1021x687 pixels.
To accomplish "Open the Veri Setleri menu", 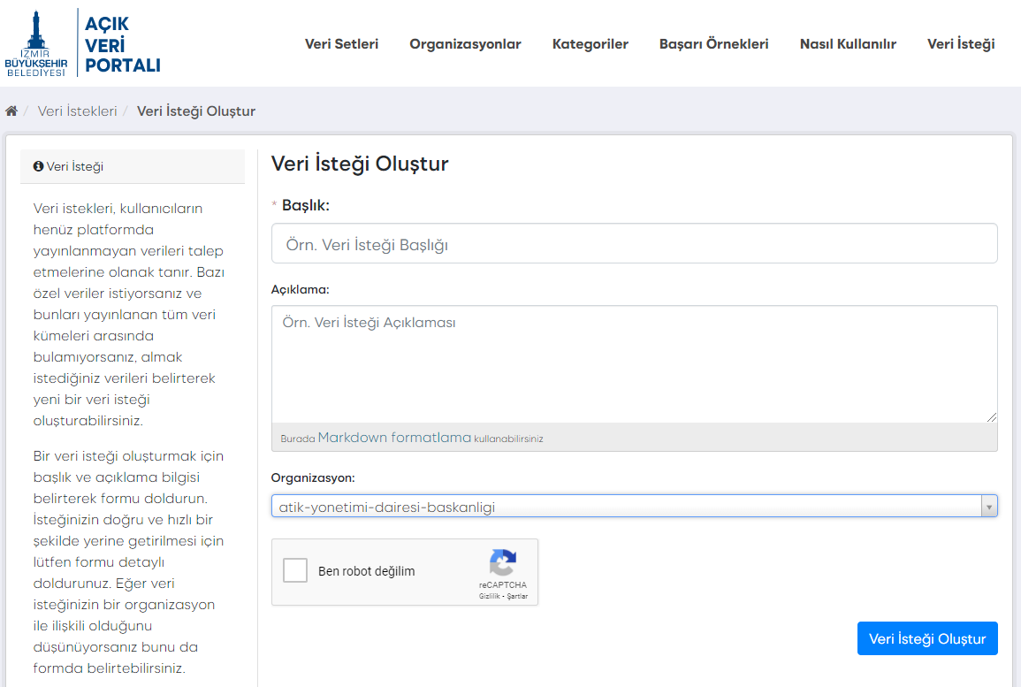I will (341, 44).
